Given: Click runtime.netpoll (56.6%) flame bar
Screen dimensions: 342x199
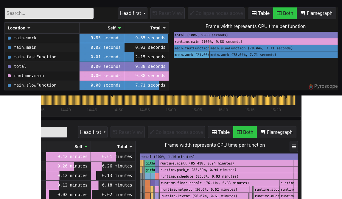Looking at the screenshot, I should (205, 189).
